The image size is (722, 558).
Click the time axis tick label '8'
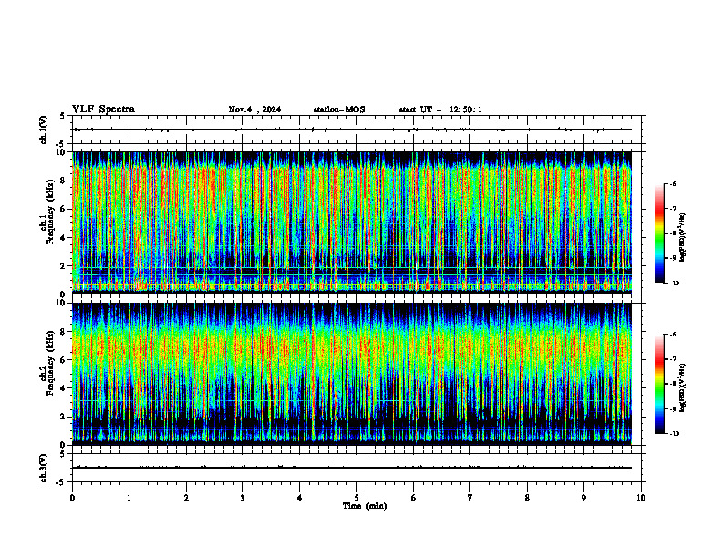(x=527, y=498)
